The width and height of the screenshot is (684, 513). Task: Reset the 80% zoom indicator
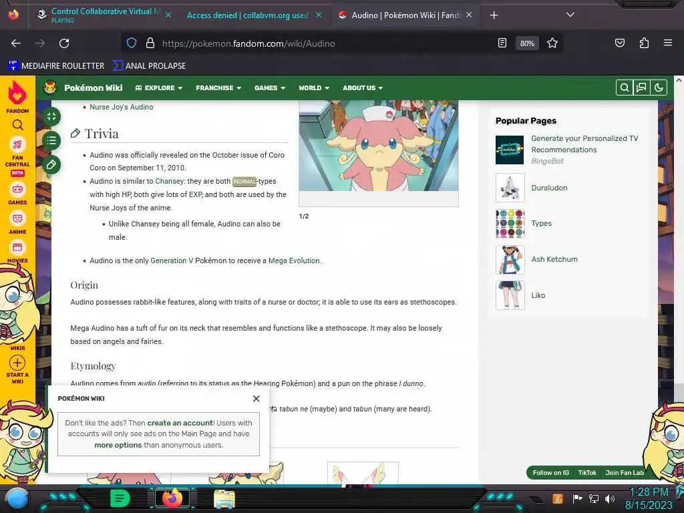(x=527, y=43)
